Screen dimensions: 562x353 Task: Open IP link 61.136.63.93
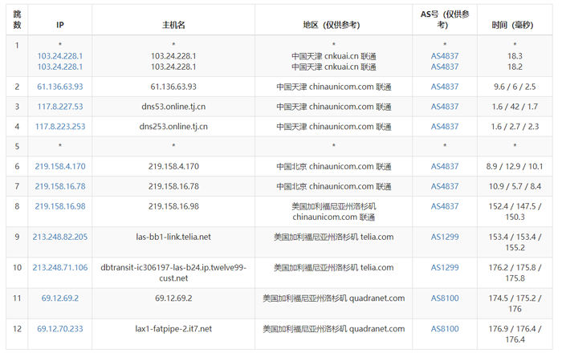tap(60, 87)
